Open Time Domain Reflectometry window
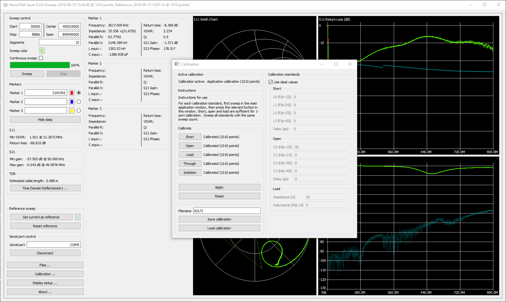 tap(45, 188)
